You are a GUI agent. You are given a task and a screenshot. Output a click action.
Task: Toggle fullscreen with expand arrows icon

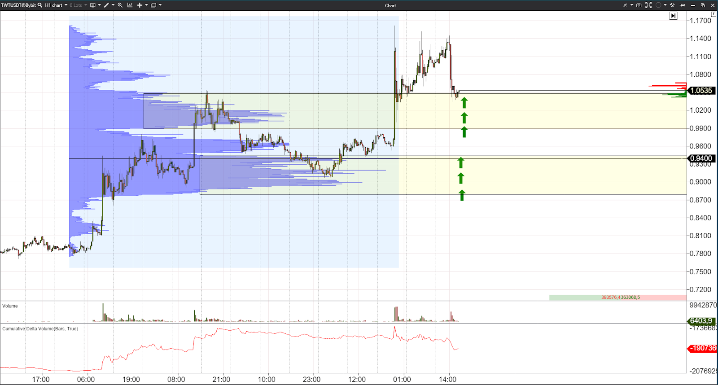(648, 5)
